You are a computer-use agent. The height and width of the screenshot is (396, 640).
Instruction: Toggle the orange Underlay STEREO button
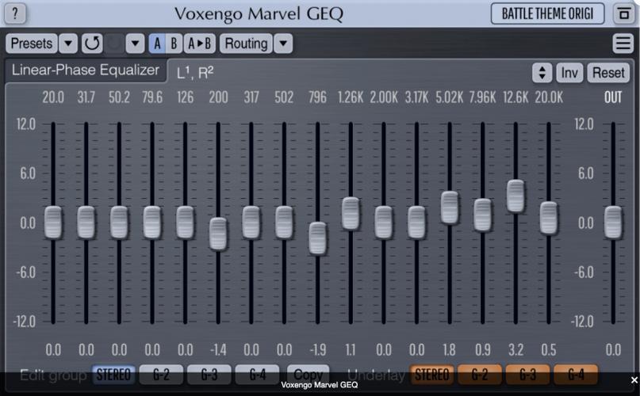coord(431,375)
